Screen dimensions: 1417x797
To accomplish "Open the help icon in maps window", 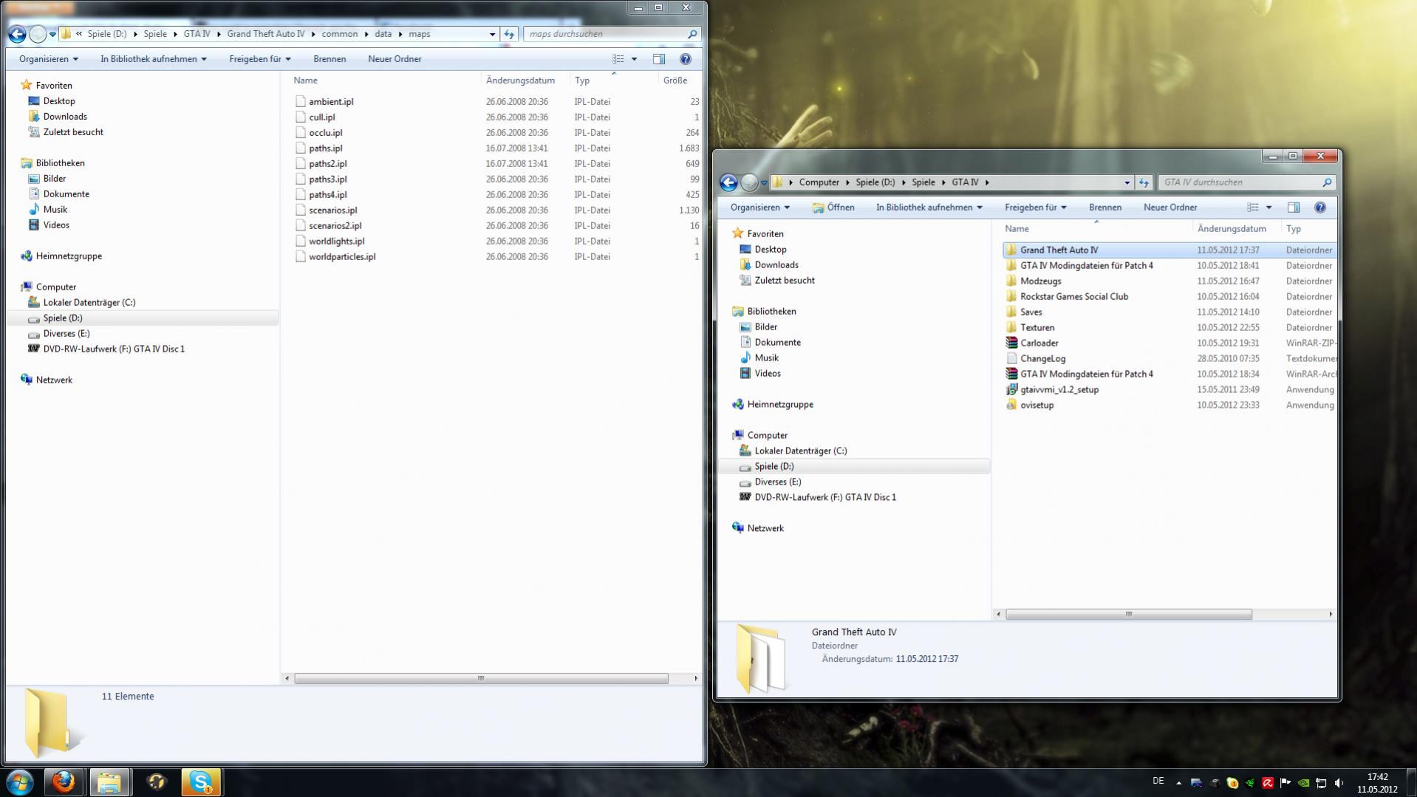I will pos(686,59).
